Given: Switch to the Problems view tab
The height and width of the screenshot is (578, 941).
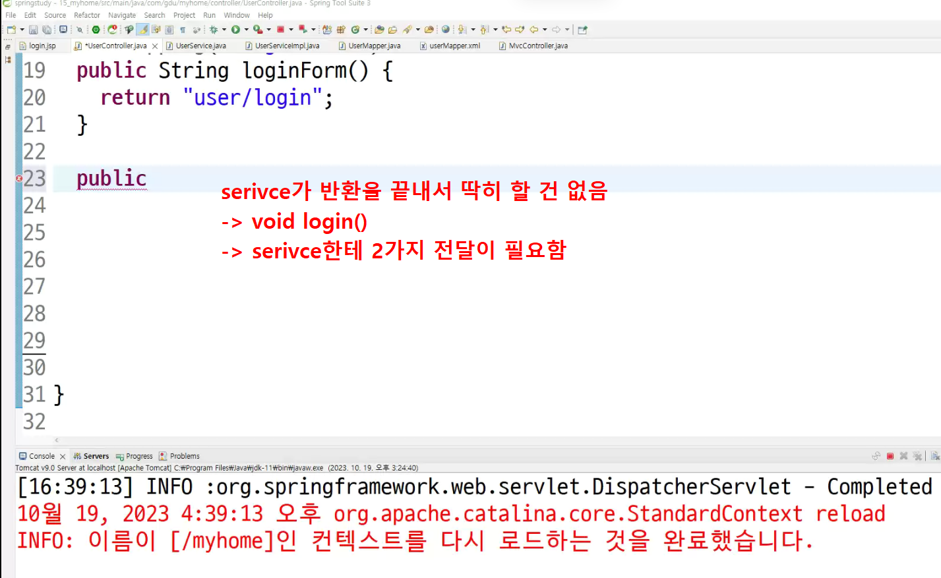Looking at the screenshot, I should 179,456.
